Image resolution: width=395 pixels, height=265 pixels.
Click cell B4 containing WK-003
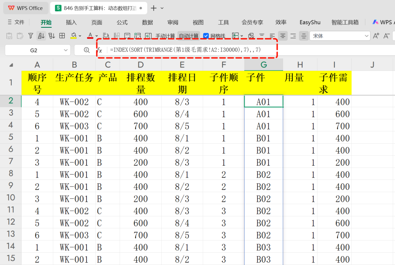74,126
